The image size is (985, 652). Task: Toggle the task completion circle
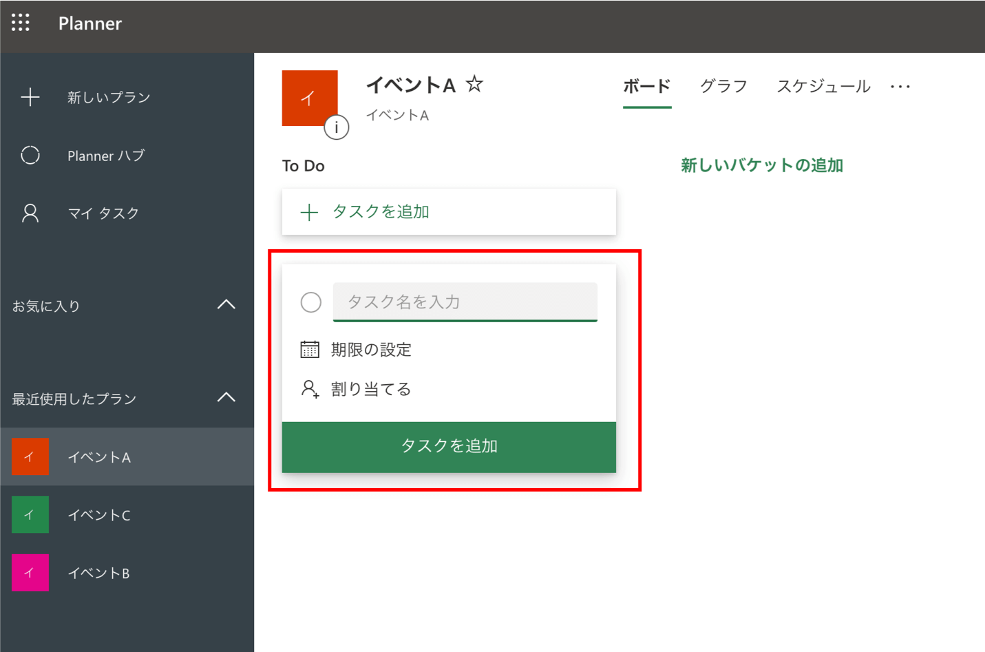(x=311, y=302)
